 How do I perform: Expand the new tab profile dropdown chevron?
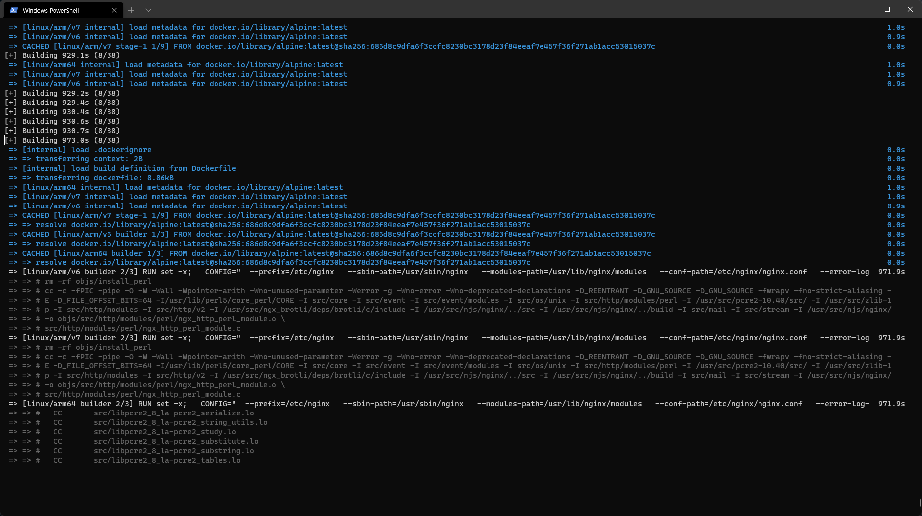[x=148, y=10]
